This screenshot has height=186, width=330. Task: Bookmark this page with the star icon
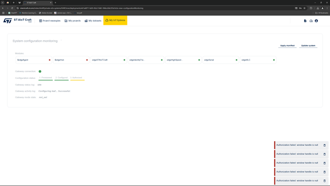(x=304, y=8)
